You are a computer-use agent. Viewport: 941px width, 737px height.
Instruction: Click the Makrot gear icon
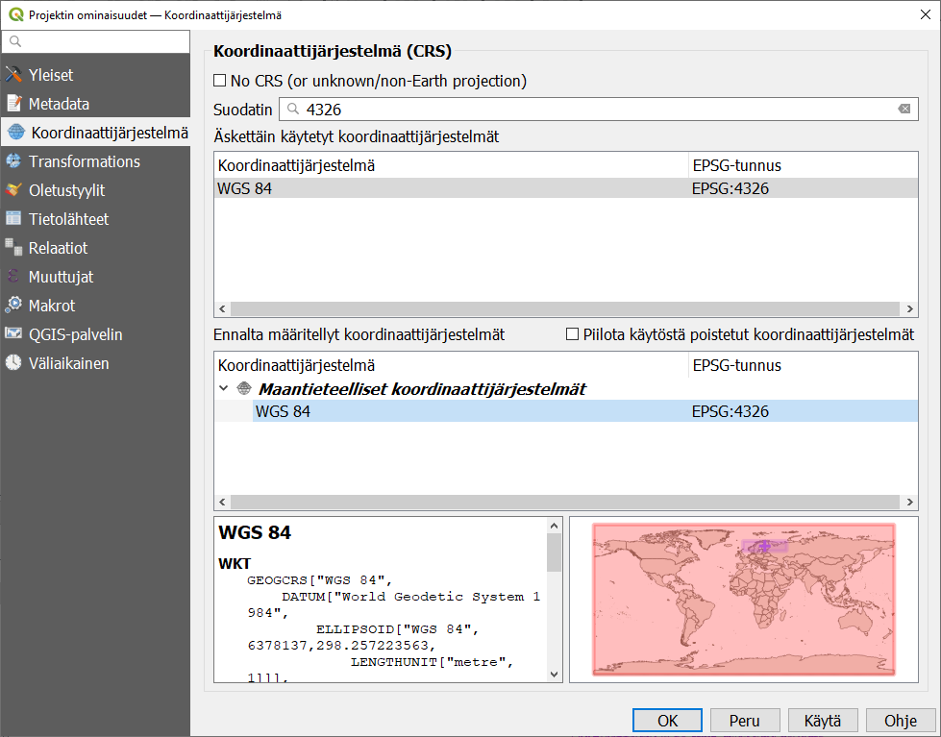(x=13, y=306)
